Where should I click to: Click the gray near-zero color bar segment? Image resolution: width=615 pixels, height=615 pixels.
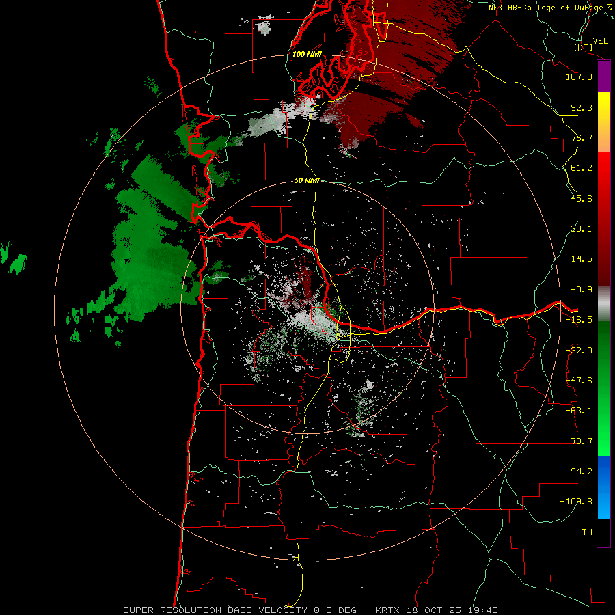[x=603, y=304]
